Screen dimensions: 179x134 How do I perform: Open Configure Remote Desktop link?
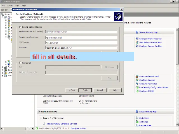click(x=150, y=46)
